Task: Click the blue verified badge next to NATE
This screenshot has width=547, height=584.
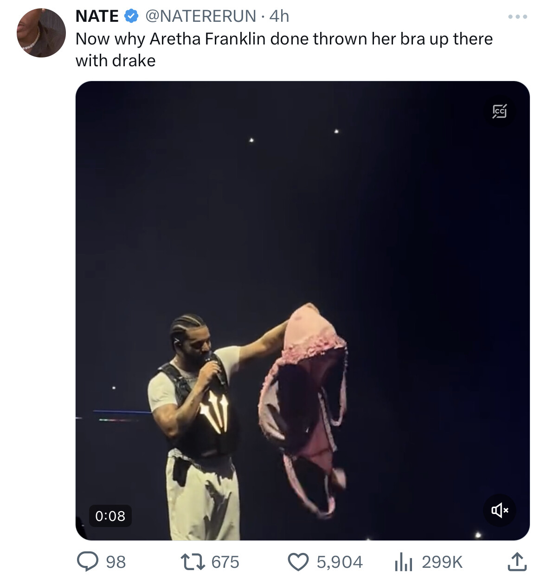Action: (x=131, y=16)
